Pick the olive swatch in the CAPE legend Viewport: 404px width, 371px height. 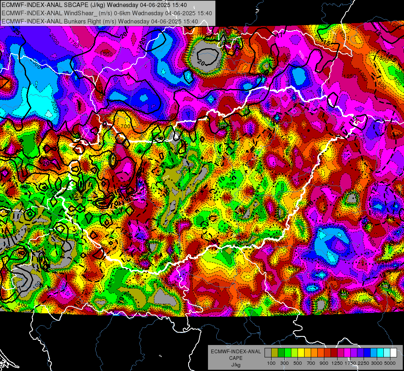274,352
